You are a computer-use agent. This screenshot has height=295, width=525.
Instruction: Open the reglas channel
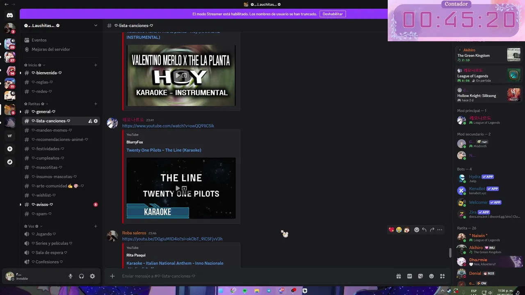coord(61,82)
